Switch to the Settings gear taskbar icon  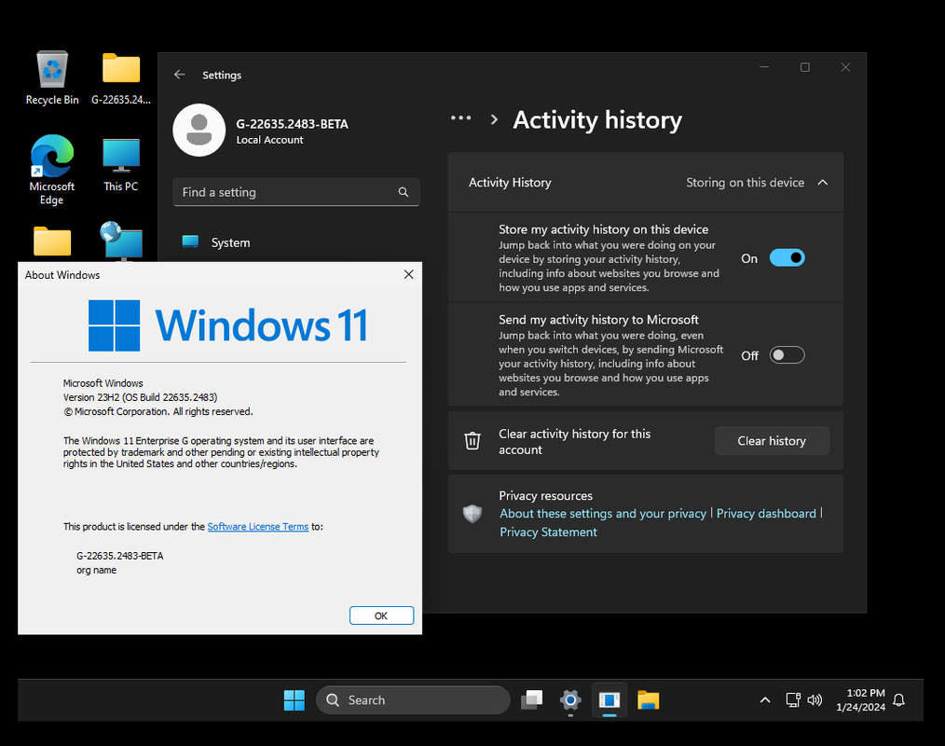570,700
